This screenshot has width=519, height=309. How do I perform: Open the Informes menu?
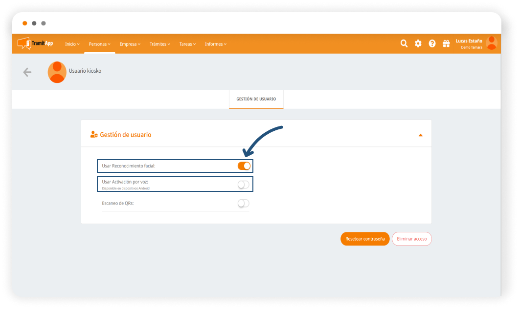215,44
